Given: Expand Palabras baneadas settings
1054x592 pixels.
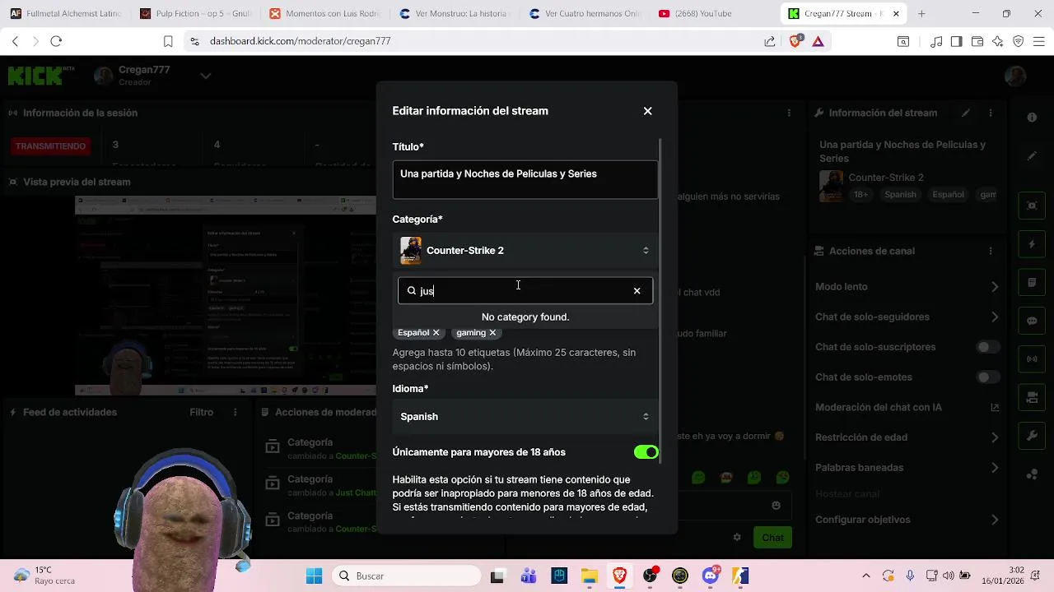Looking at the screenshot, I should pos(995,468).
